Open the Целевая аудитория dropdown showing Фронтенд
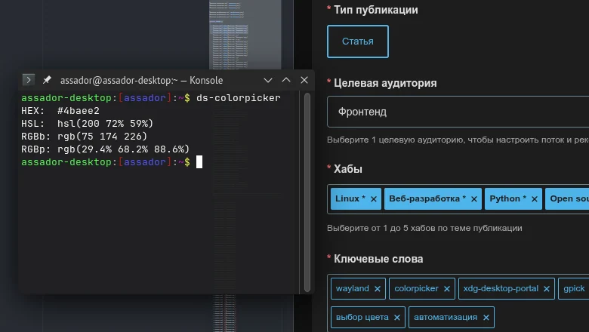This screenshot has height=332, width=589. pos(458,112)
